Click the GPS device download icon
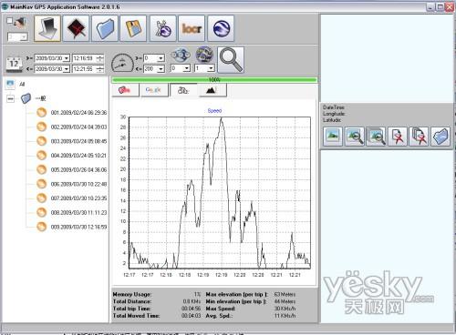456x335 pixels. coord(47,28)
